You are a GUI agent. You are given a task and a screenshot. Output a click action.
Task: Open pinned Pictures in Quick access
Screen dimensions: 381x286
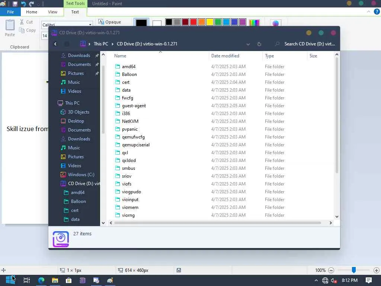76,73
